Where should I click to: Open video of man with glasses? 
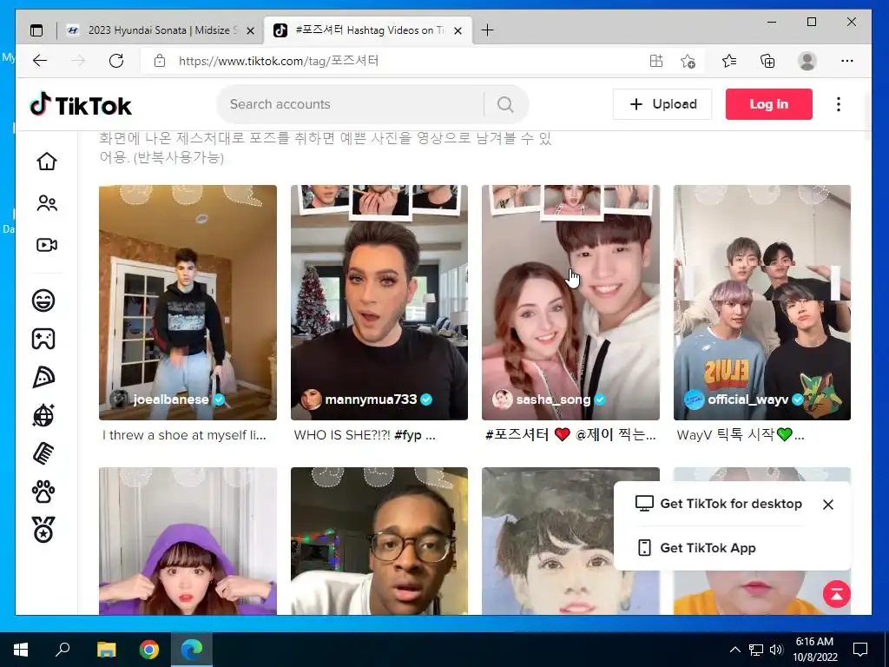pos(379,541)
